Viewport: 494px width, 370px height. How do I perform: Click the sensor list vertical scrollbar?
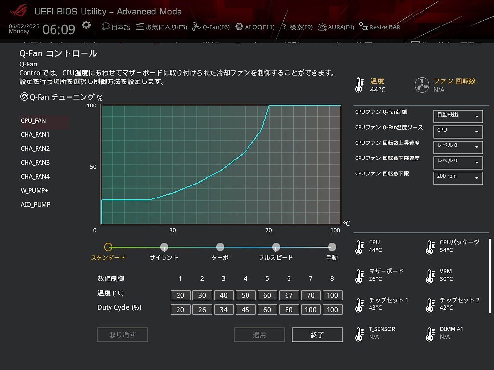(x=490, y=276)
